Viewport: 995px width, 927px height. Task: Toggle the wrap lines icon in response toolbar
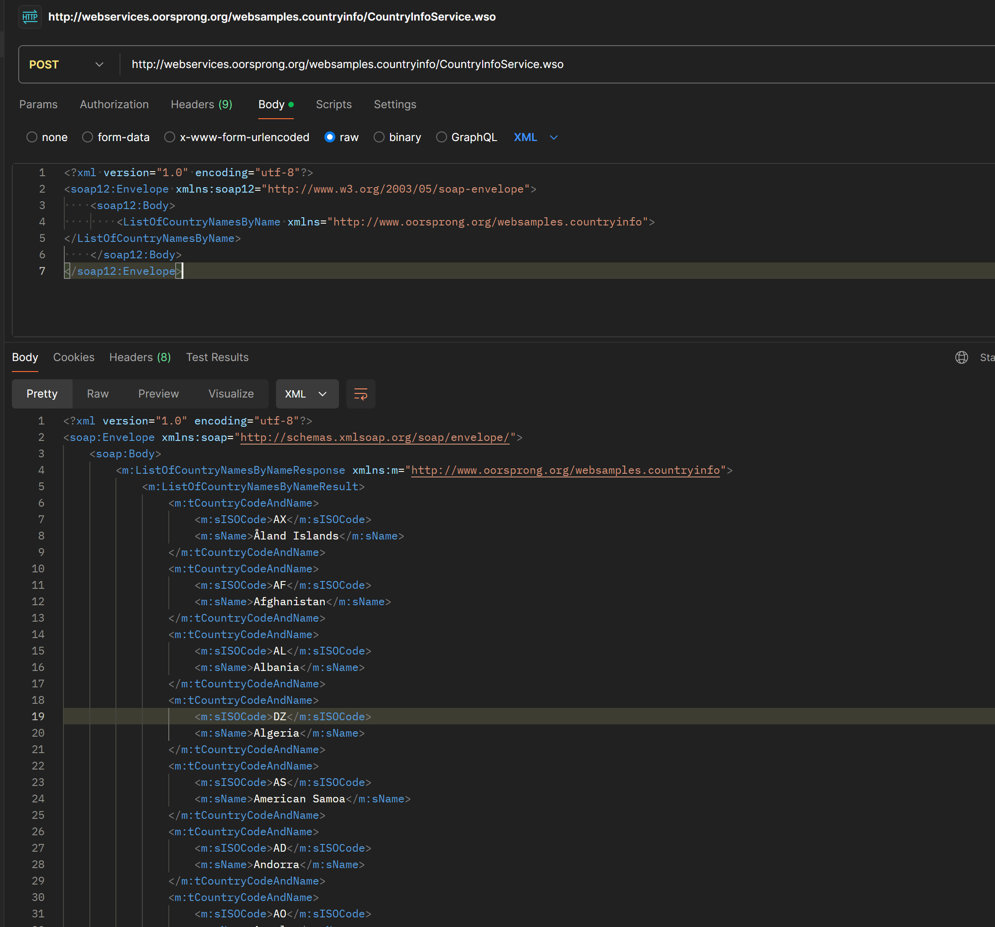click(360, 394)
